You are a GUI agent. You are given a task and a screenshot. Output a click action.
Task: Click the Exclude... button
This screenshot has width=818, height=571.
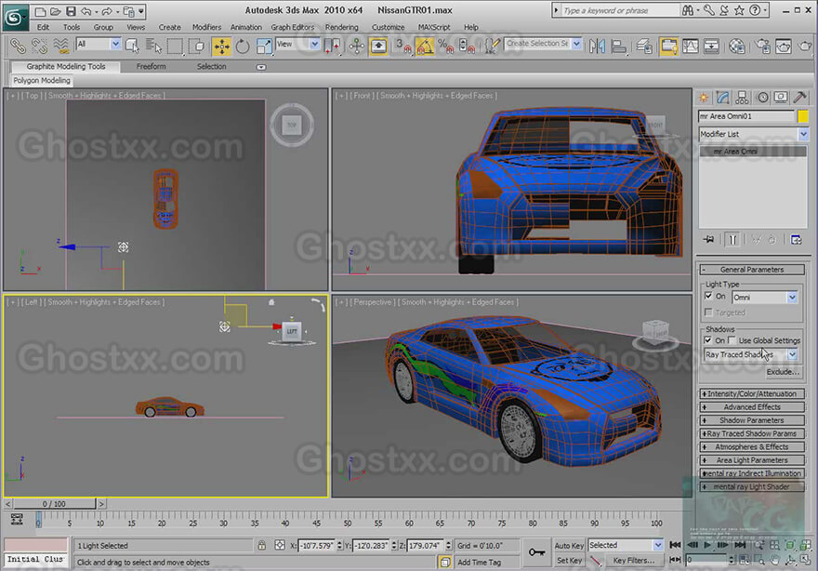tap(783, 372)
